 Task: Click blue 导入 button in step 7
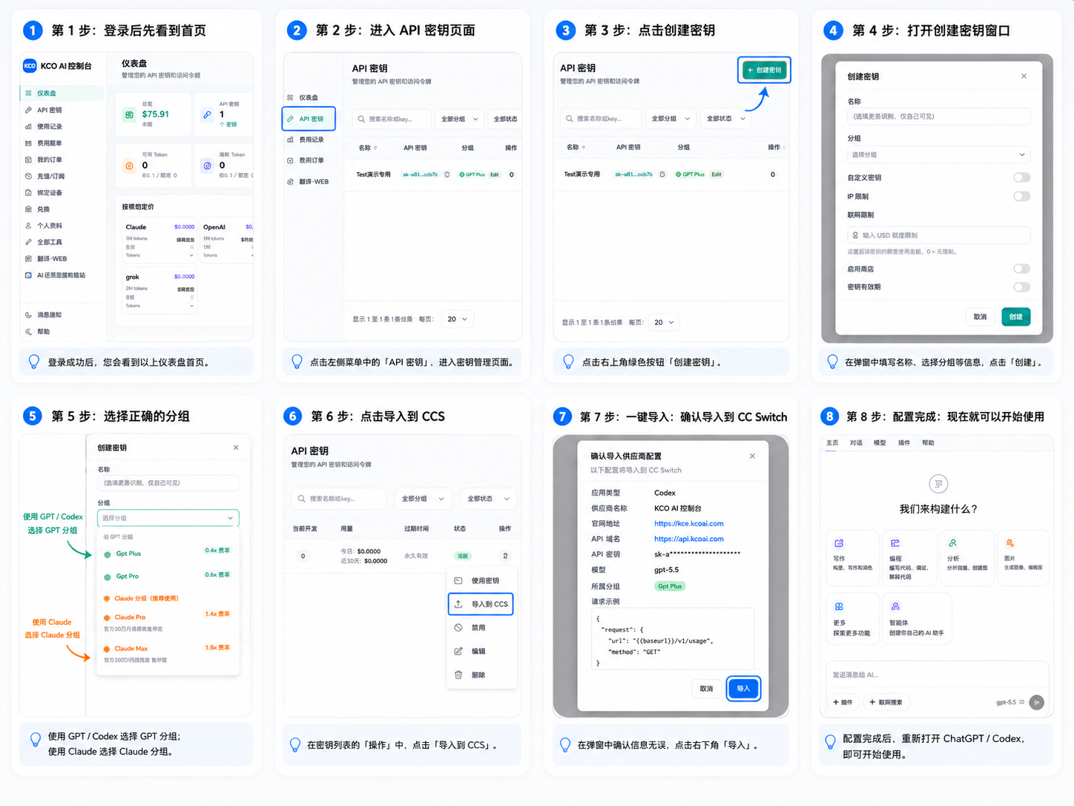(743, 688)
